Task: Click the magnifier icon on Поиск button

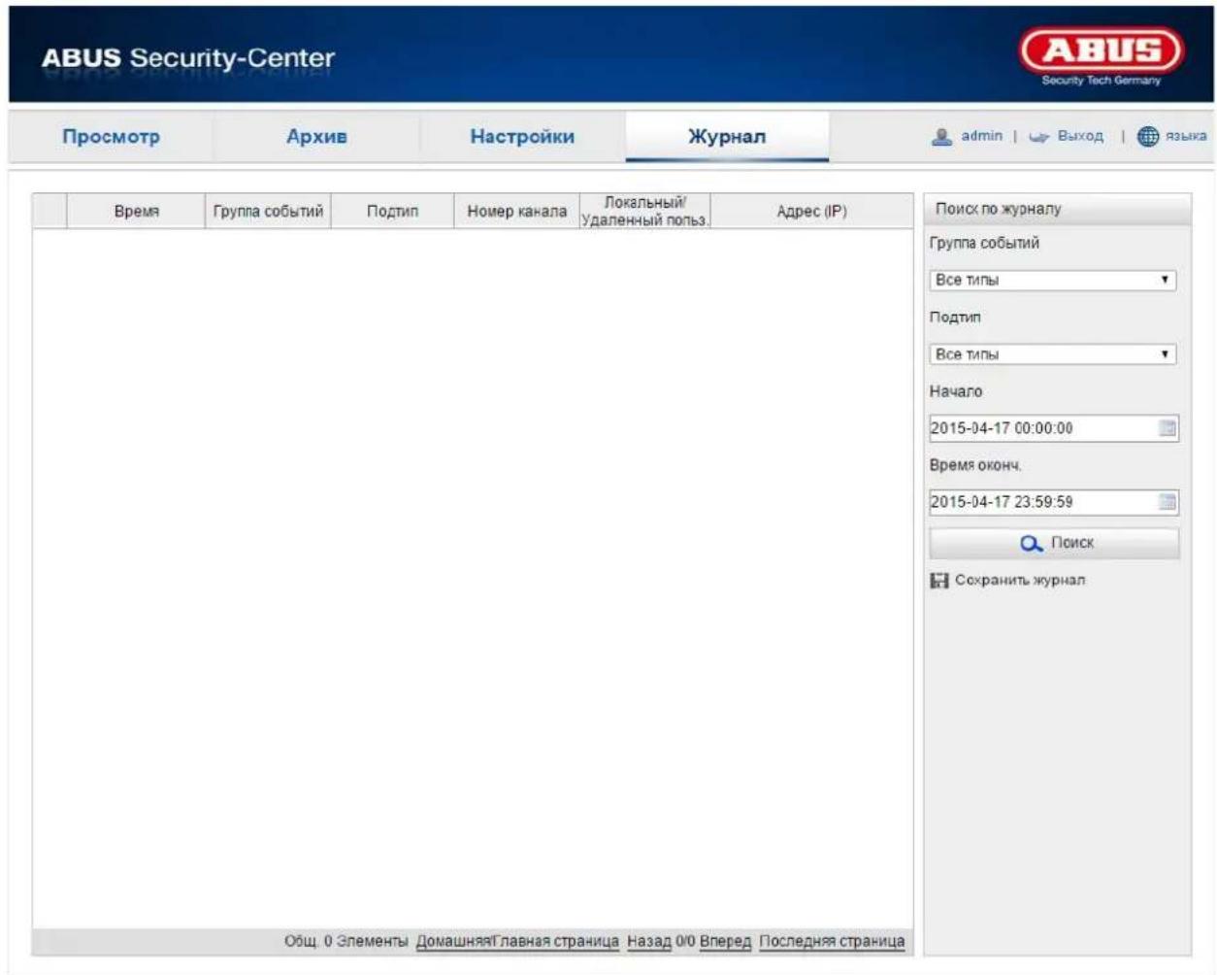Action: point(1032,544)
